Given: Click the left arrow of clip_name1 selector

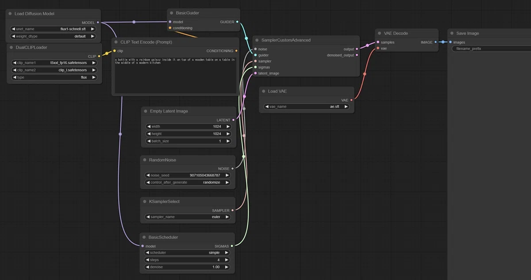Looking at the screenshot, I should 14,63.
